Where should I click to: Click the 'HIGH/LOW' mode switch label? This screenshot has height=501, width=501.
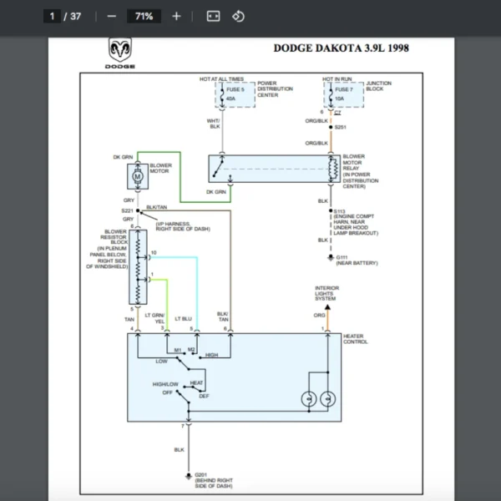point(165,384)
